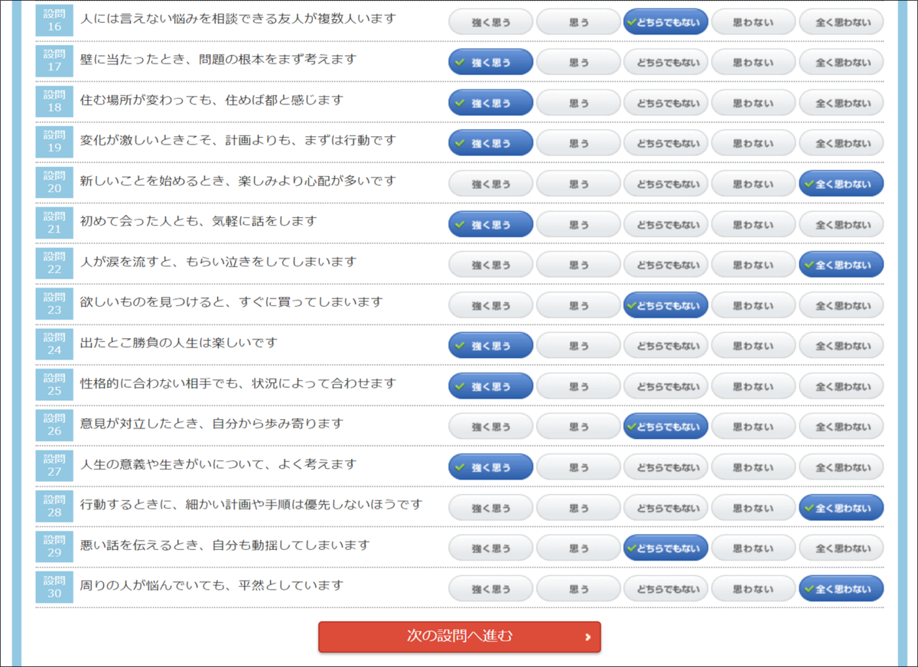Click the 設問 30 number label
The height and width of the screenshot is (667, 918).
click(x=54, y=587)
